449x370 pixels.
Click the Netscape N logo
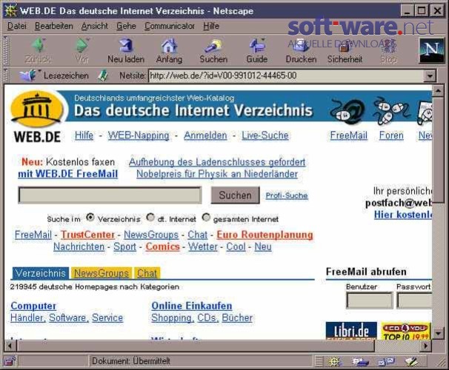click(x=432, y=50)
